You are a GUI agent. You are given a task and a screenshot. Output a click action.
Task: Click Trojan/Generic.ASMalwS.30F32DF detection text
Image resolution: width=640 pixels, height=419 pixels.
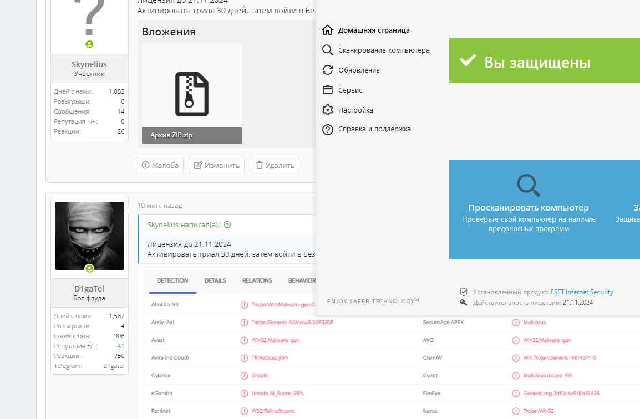(293, 323)
